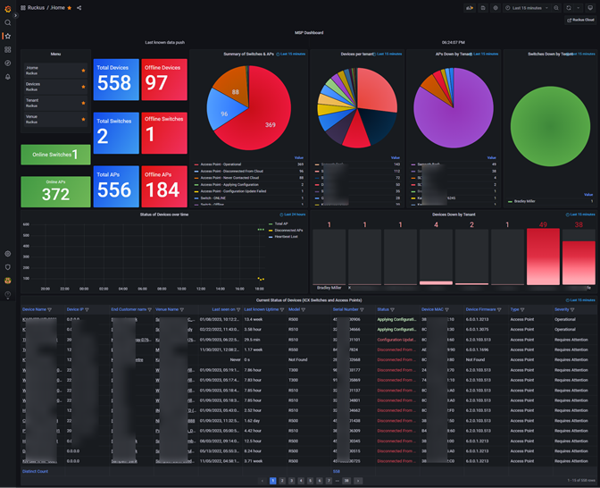
Task: Go to last table page 38
Action: pyautogui.click(x=346, y=481)
